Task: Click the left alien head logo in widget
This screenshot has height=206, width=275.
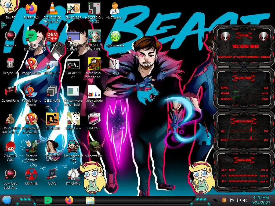Action: [225, 36]
